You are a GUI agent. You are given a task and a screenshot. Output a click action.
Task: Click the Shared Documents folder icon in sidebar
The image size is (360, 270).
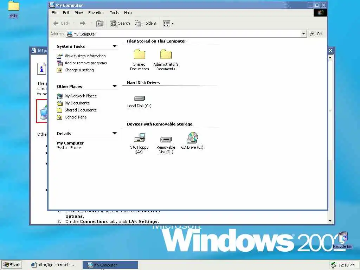(60, 110)
